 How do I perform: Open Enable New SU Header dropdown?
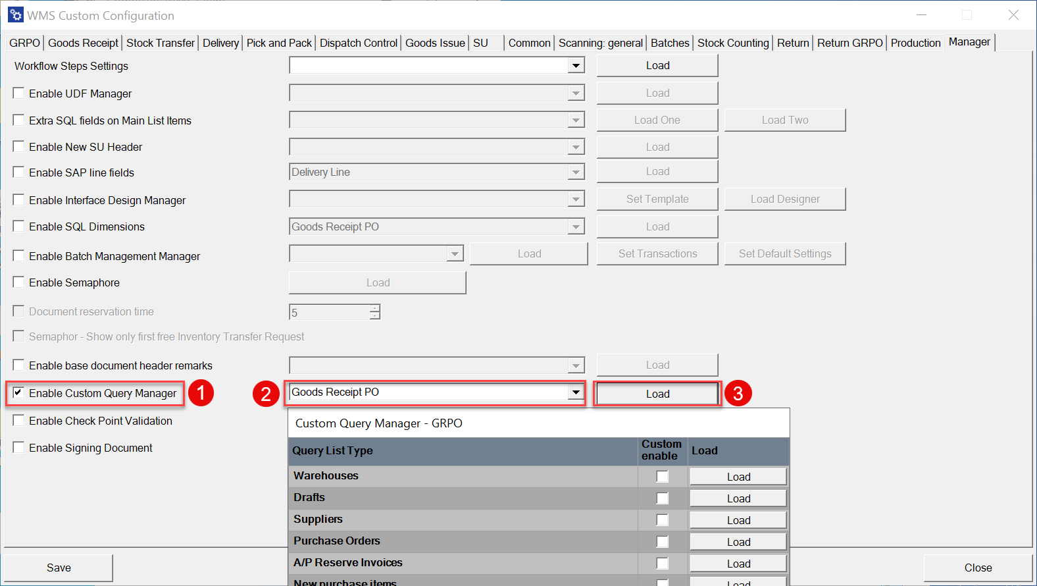click(576, 147)
